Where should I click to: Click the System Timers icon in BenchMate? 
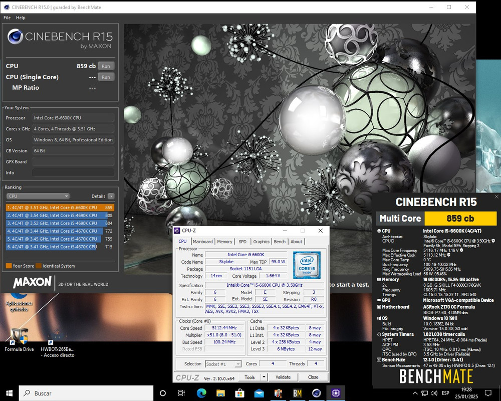[379, 334]
